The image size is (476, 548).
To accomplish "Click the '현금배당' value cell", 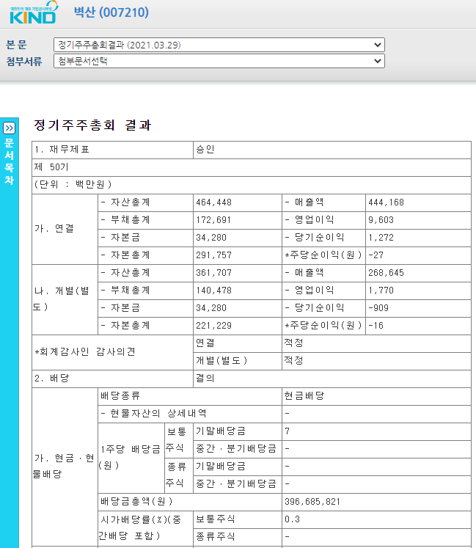I will pyautogui.click(x=376, y=396).
